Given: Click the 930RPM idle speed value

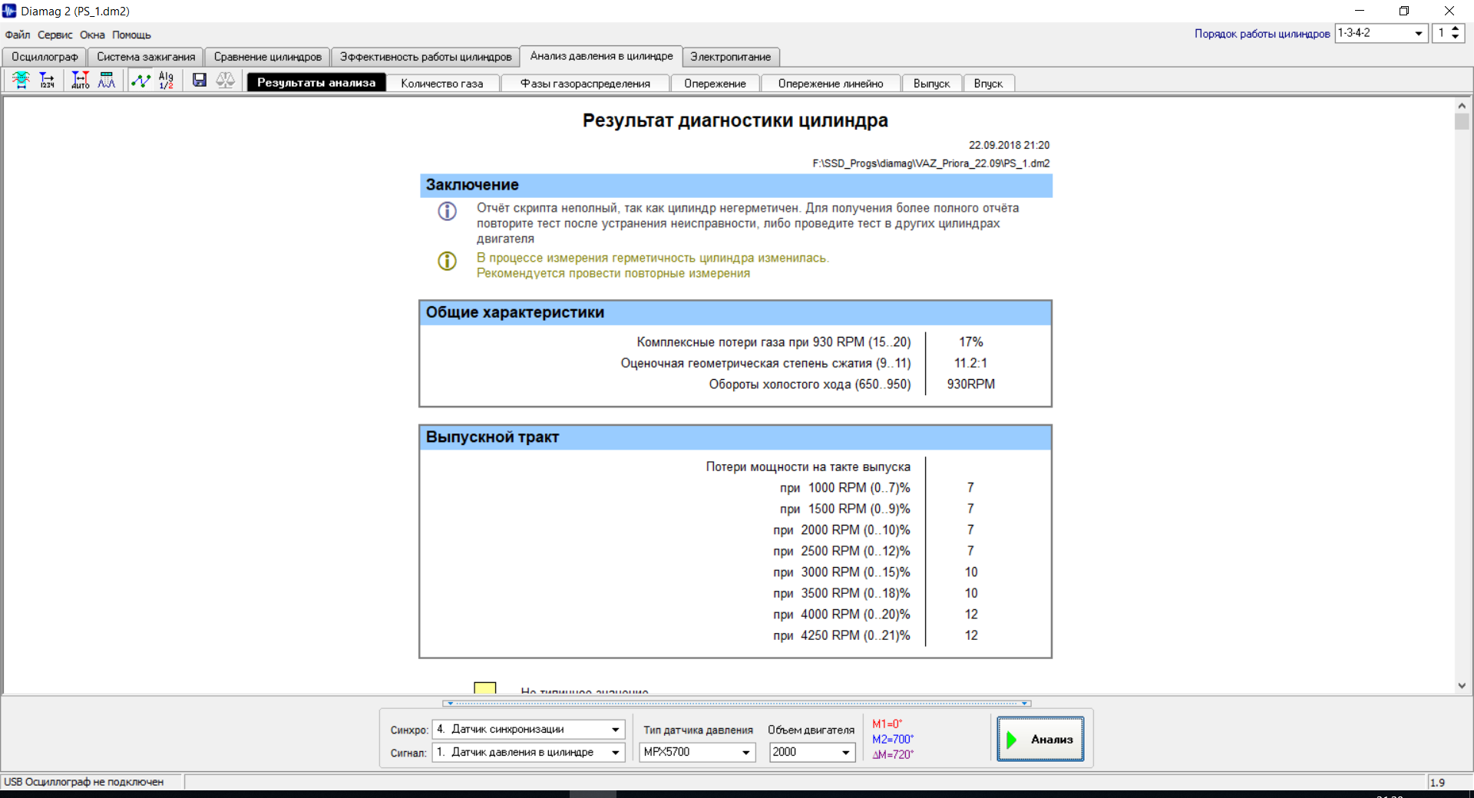Looking at the screenshot, I should pos(970,384).
